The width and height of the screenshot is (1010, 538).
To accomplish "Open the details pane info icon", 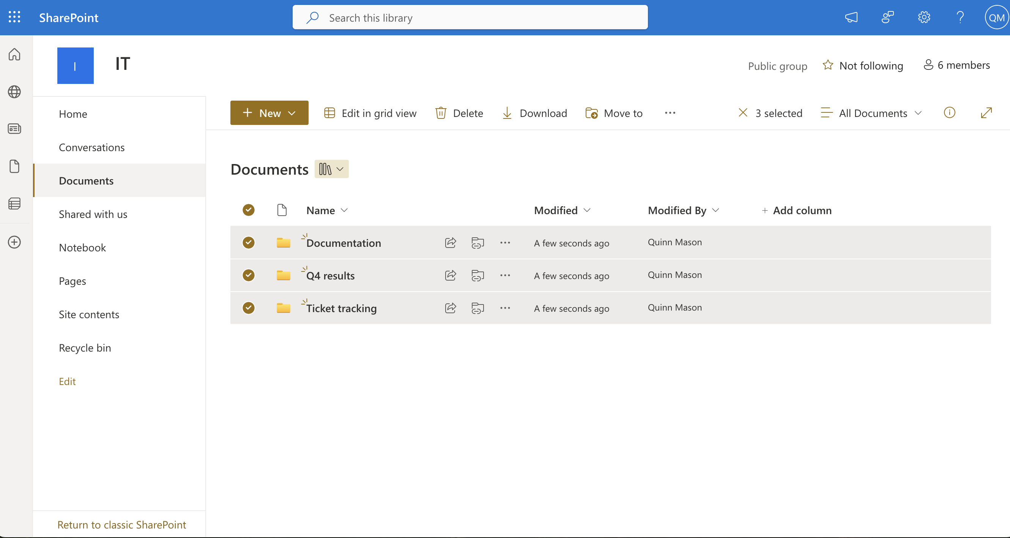I will [x=949, y=113].
